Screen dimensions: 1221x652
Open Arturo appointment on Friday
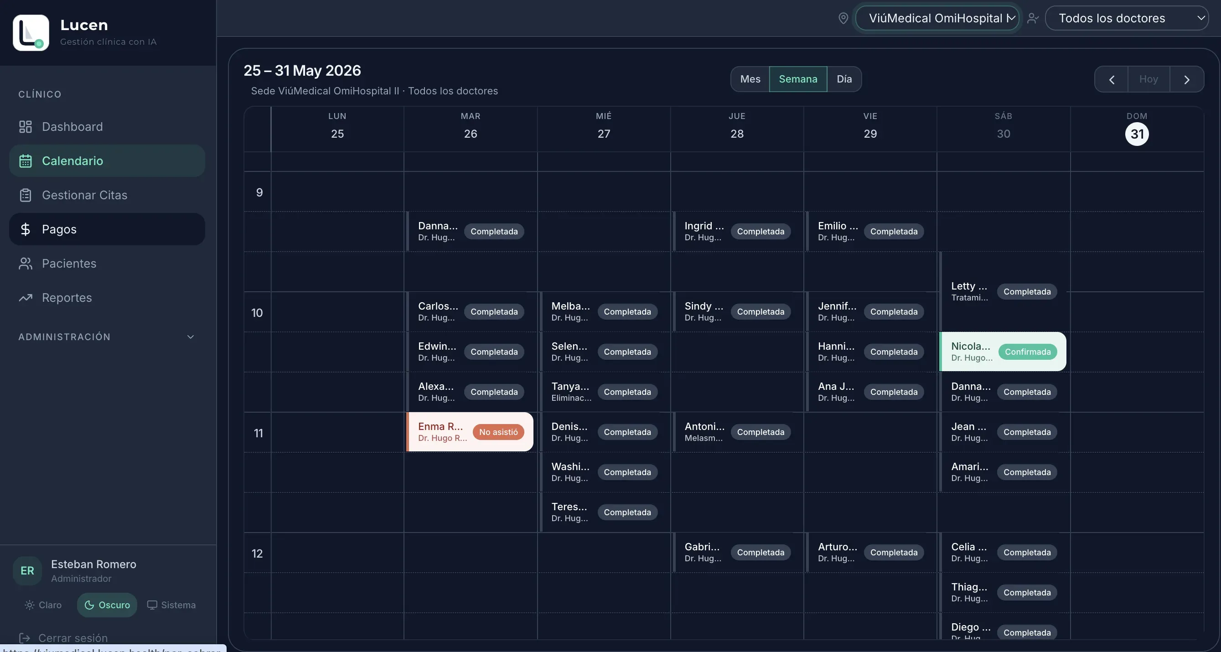[870, 552]
